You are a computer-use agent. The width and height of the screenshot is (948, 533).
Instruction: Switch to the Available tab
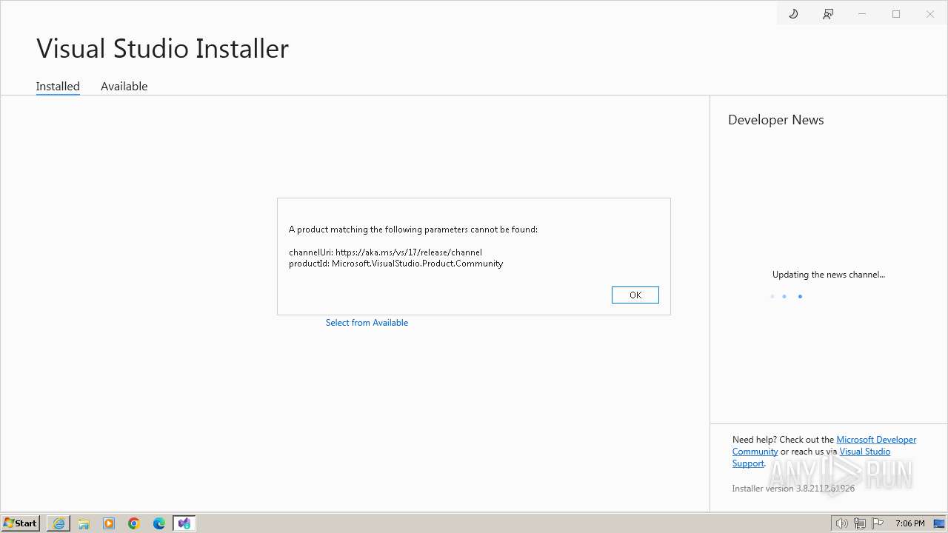(x=124, y=87)
